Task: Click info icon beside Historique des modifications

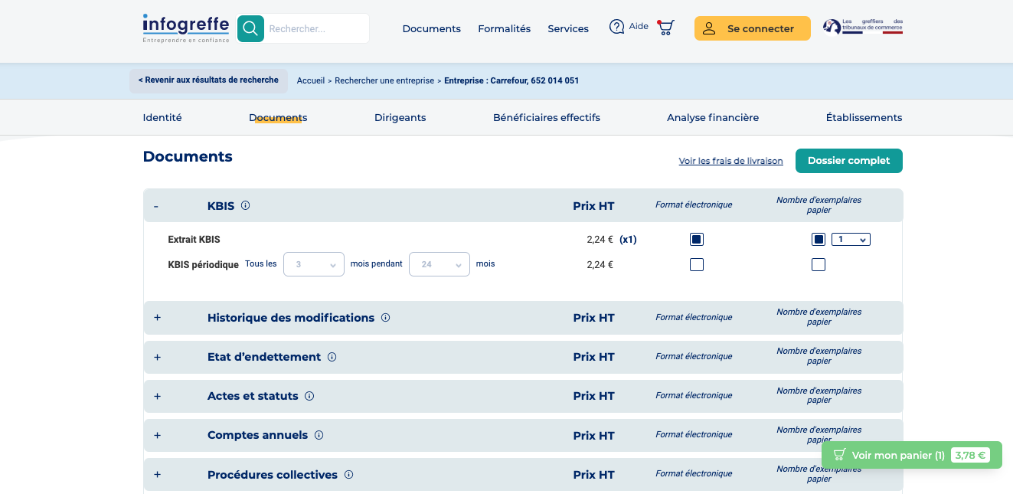Action: (385, 317)
